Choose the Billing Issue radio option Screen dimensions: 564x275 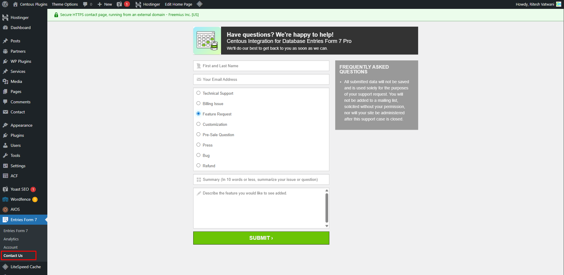(199, 103)
